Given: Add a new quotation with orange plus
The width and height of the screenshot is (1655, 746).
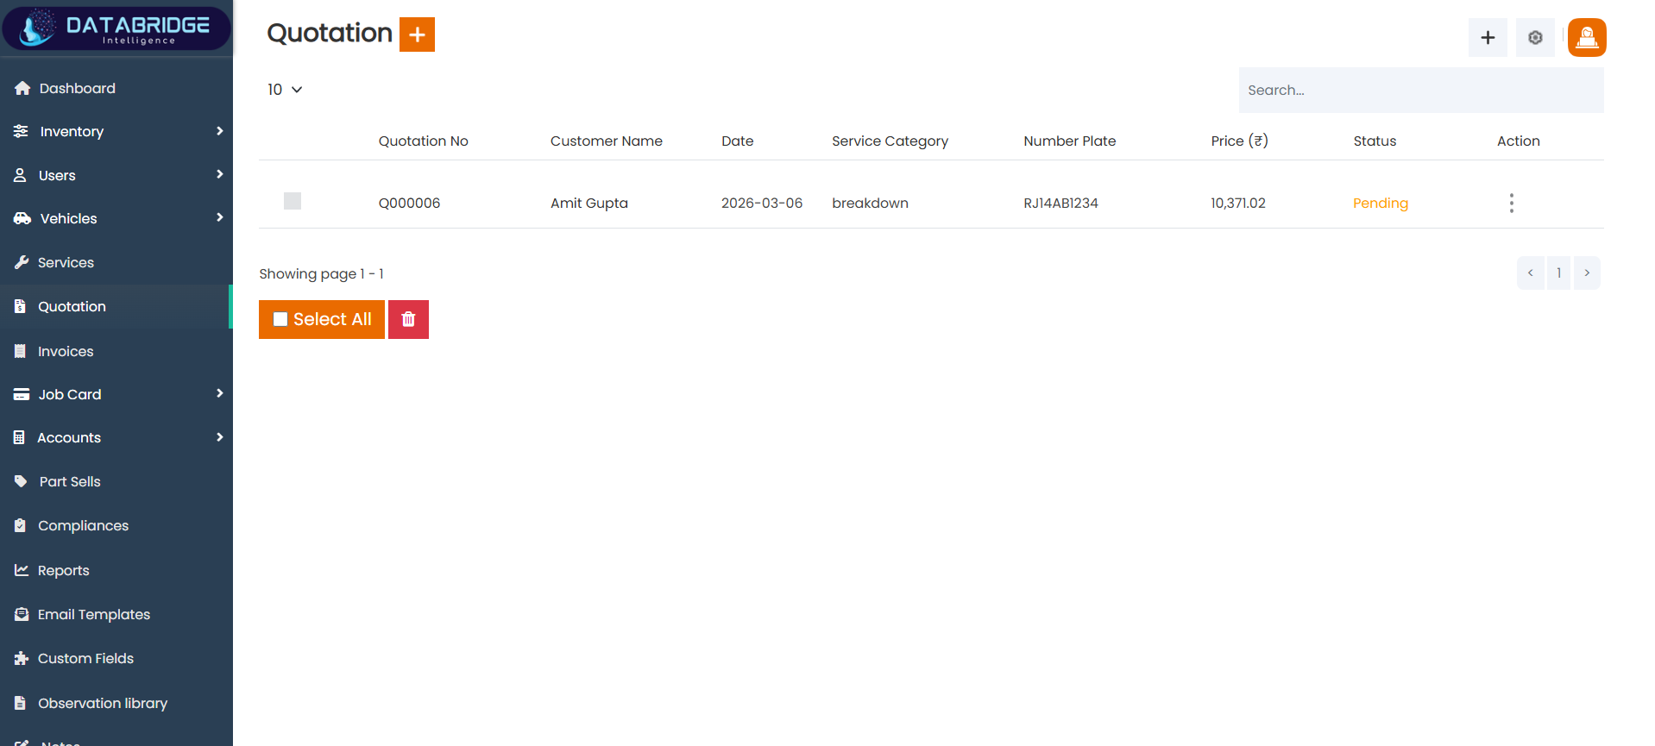Looking at the screenshot, I should [x=417, y=34].
